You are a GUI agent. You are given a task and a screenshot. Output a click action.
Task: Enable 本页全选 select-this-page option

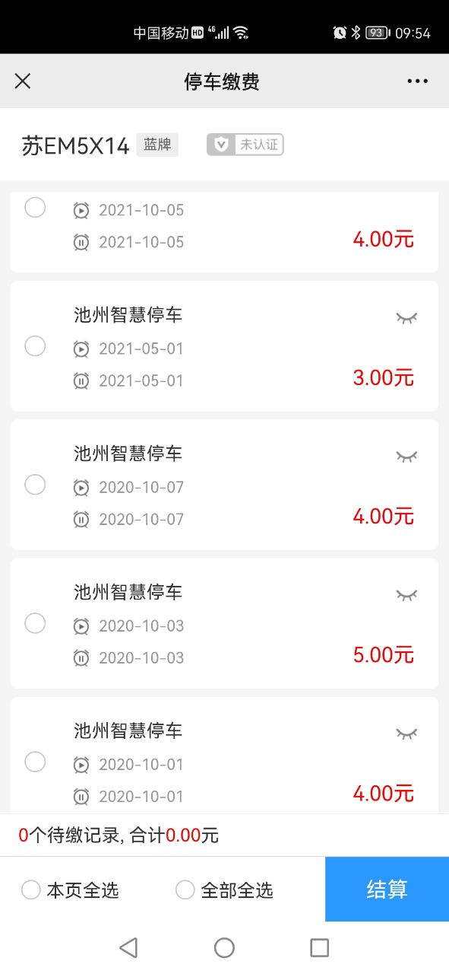[x=70, y=890]
